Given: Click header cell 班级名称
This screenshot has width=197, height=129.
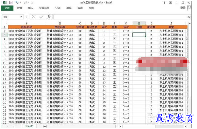Looking at the screenshot, I should (27, 27).
